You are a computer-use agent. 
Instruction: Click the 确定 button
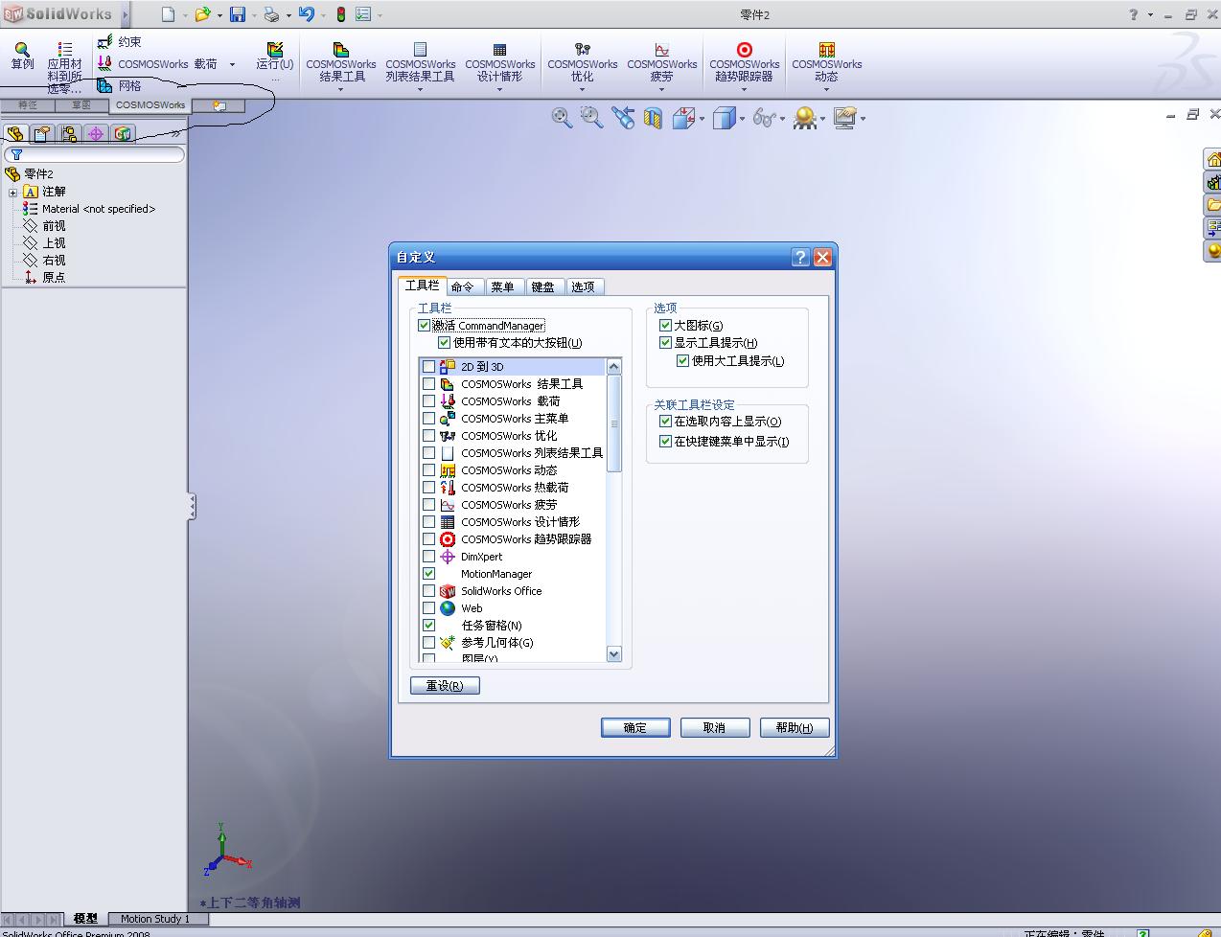point(635,728)
